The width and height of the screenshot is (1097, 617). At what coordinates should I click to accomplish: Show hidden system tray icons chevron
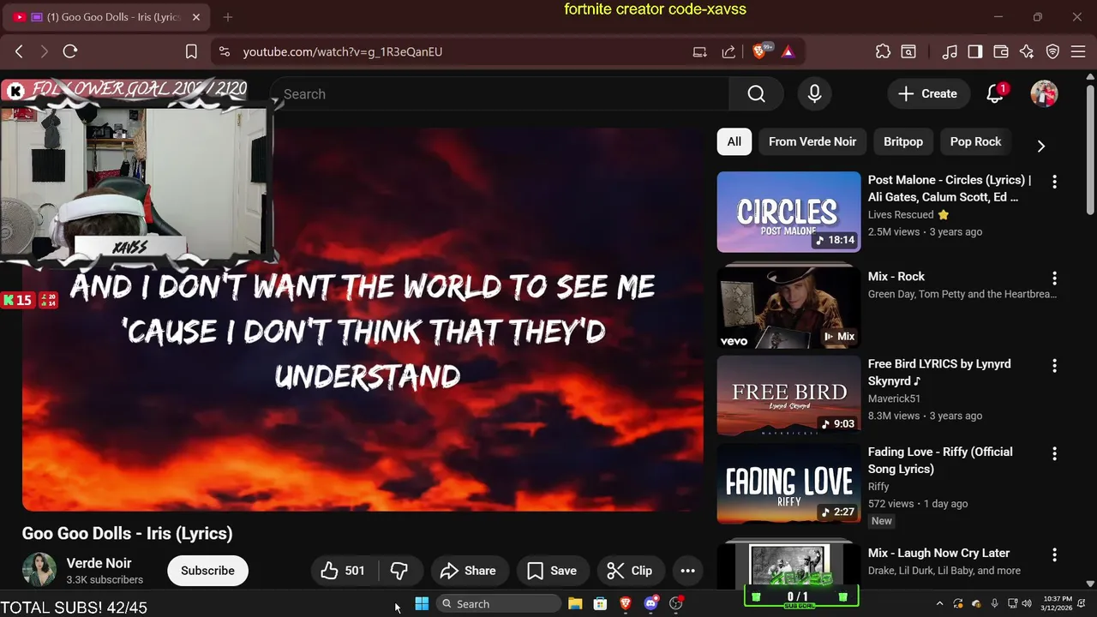tap(939, 604)
